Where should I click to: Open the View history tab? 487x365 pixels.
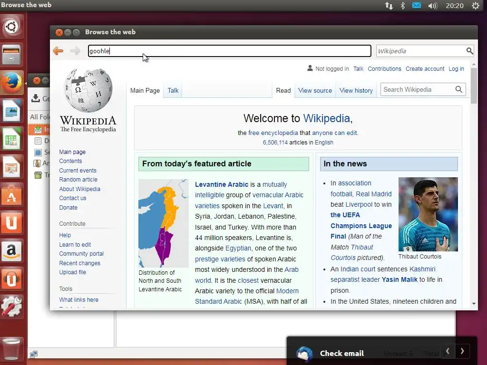356,90
